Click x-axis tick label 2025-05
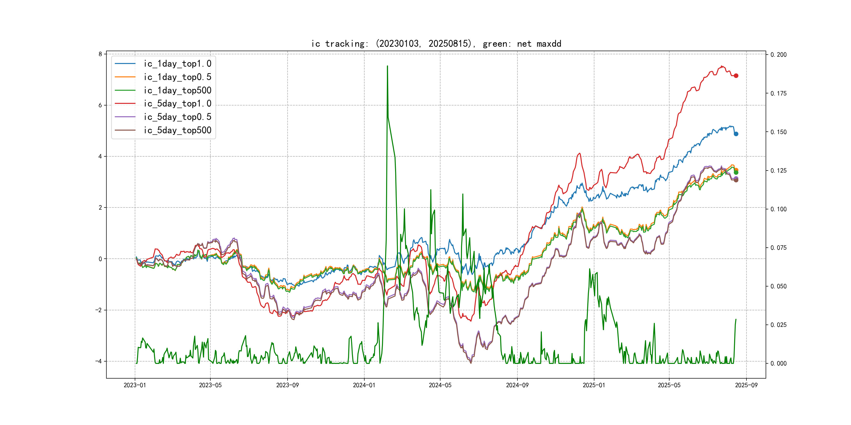 click(669, 385)
